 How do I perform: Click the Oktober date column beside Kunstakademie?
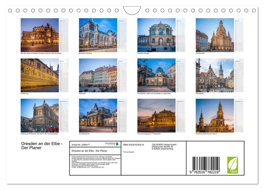pos(122,116)
